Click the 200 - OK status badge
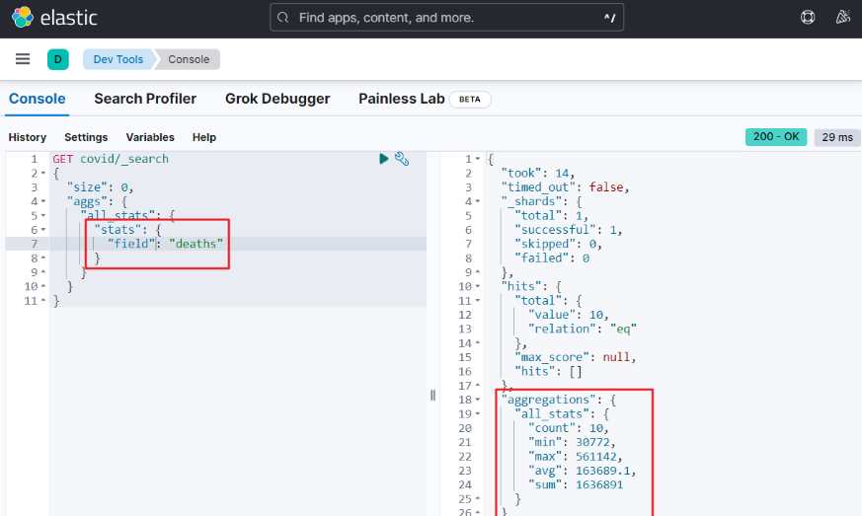The height and width of the screenshot is (516, 862). point(776,137)
